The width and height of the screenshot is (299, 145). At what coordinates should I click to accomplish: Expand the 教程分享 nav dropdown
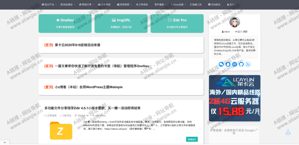click(x=87, y=4)
